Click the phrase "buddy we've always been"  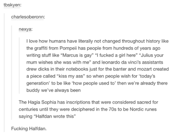[53, 90]
